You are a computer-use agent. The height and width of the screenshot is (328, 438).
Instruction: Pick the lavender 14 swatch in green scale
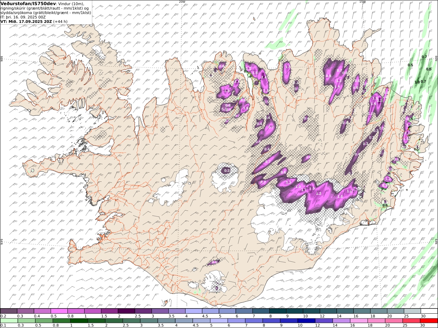coord(342,321)
